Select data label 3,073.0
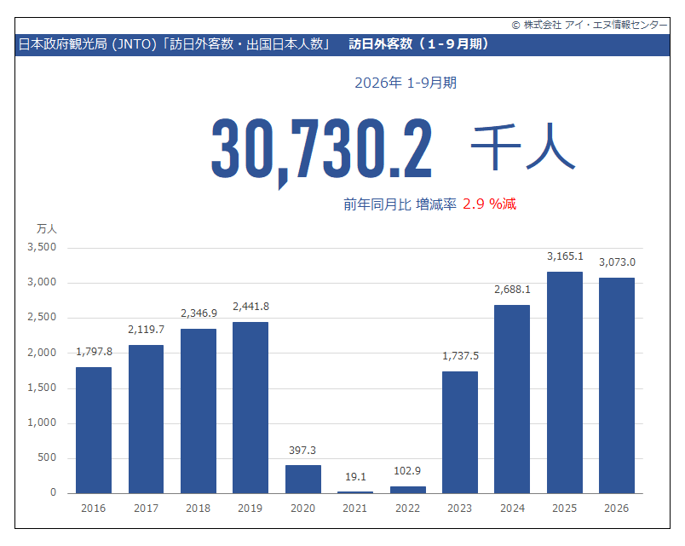 coord(617,262)
